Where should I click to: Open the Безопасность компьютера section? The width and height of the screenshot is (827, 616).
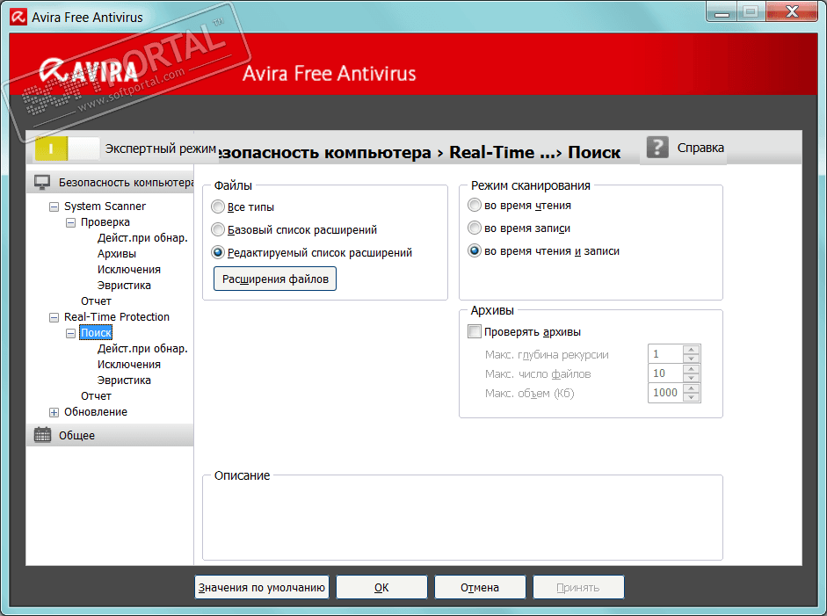(x=110, y=183)
